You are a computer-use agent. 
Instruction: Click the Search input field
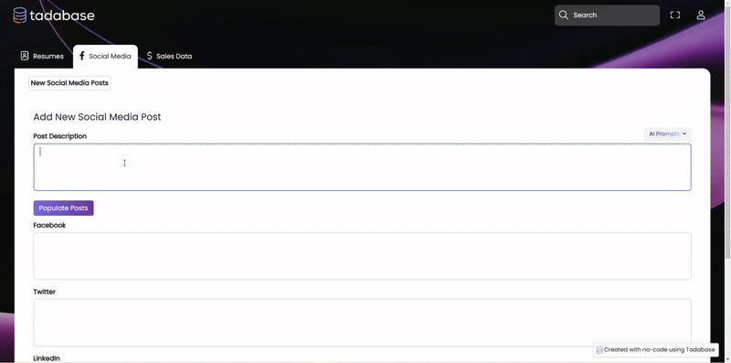(x=607, y=15)
